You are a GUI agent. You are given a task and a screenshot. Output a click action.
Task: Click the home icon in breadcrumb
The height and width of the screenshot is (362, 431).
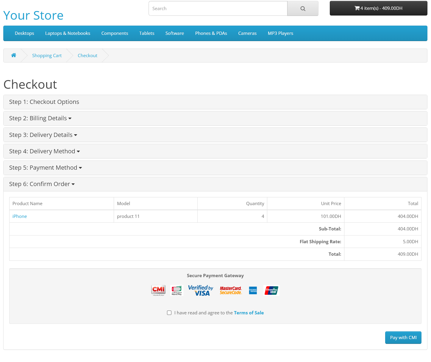coord(14,55)
